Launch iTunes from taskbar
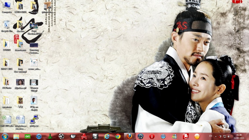Image resolution: width=249 pixels, height=140 pixels. tap(39, 136)
